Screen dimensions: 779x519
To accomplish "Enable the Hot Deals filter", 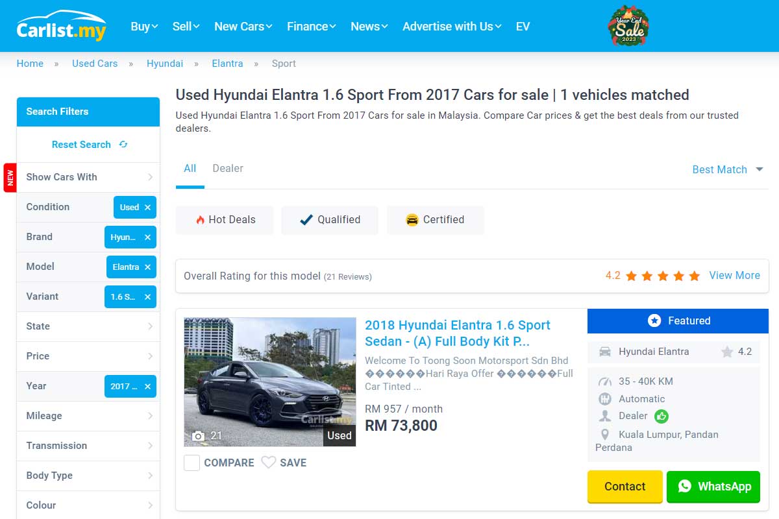I will [225, 220].
